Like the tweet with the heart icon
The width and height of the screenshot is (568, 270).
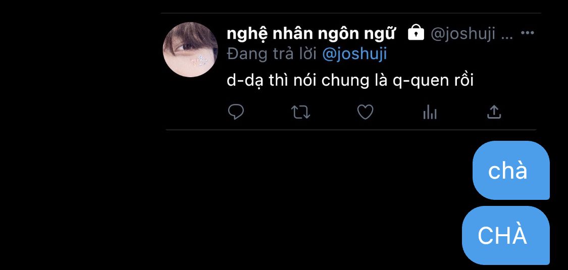365,112
